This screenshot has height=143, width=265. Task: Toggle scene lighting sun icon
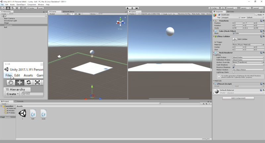coord(72,14)
